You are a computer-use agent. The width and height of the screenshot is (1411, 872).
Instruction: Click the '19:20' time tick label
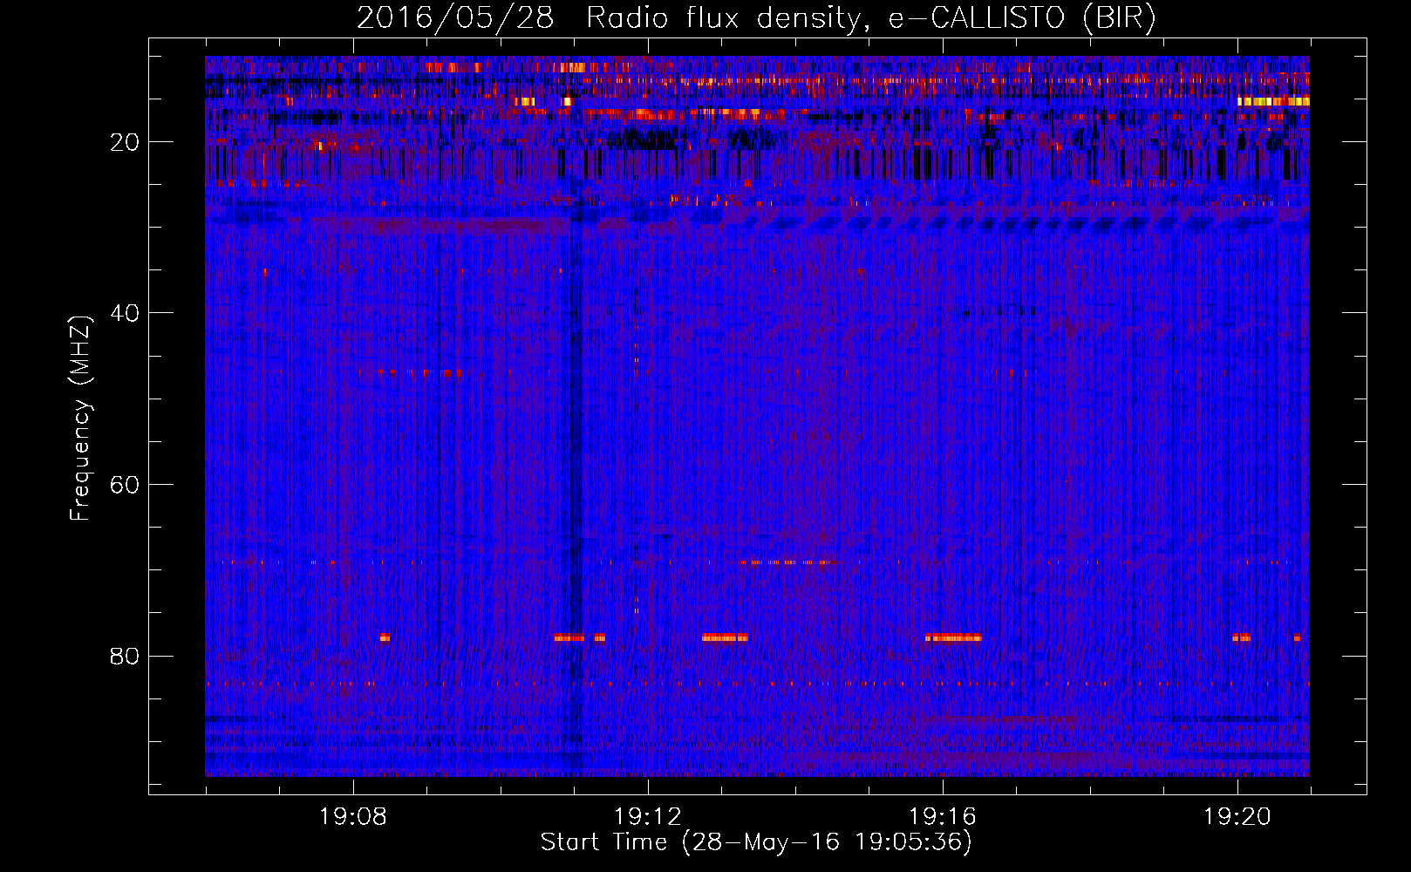1237,817
